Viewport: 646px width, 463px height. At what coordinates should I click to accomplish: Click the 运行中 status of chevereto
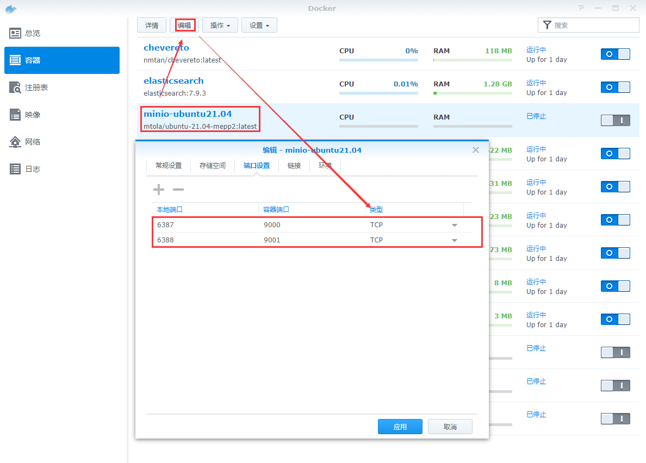536,50
